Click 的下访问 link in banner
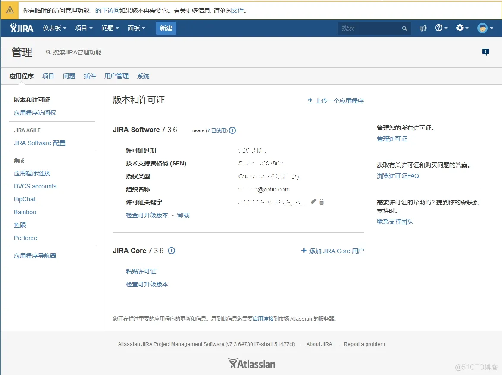The width and height of the screenshot is (502, 375). 107,10
